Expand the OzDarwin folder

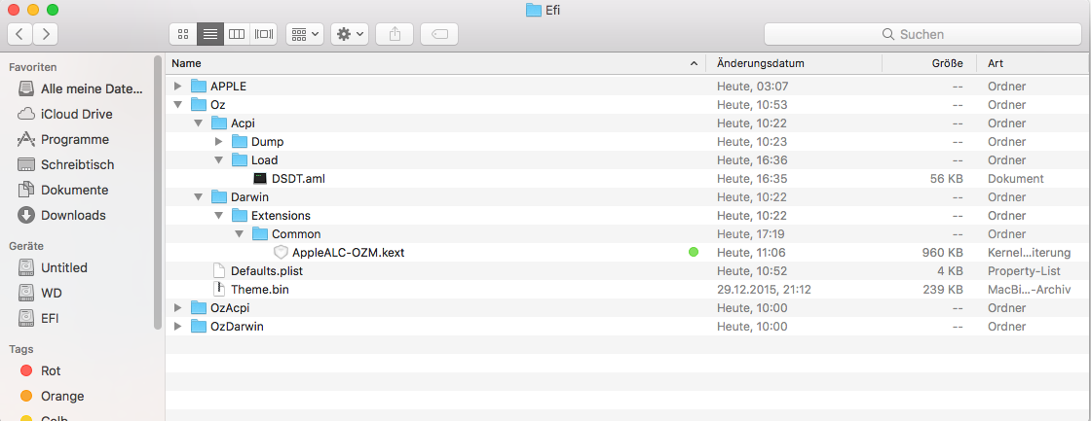click(x=178, y=326)
